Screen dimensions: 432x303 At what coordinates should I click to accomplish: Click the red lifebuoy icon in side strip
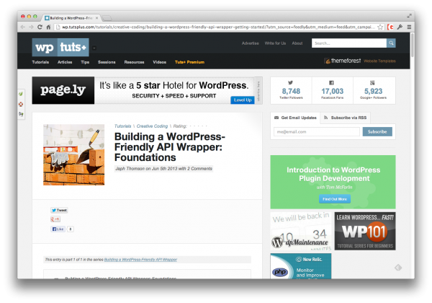(x=21, y=104)
